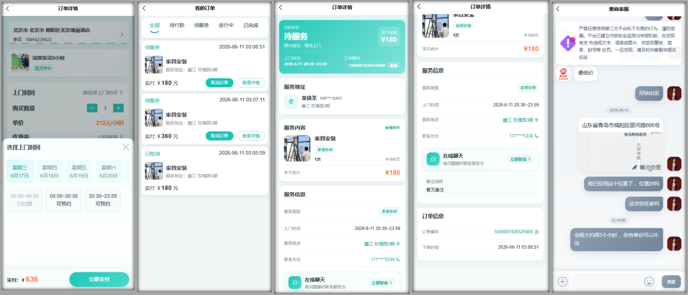The height and width of the screenshot is (295, 688).
Task: Copy the order number via copy icon
Action: (536, 232)
